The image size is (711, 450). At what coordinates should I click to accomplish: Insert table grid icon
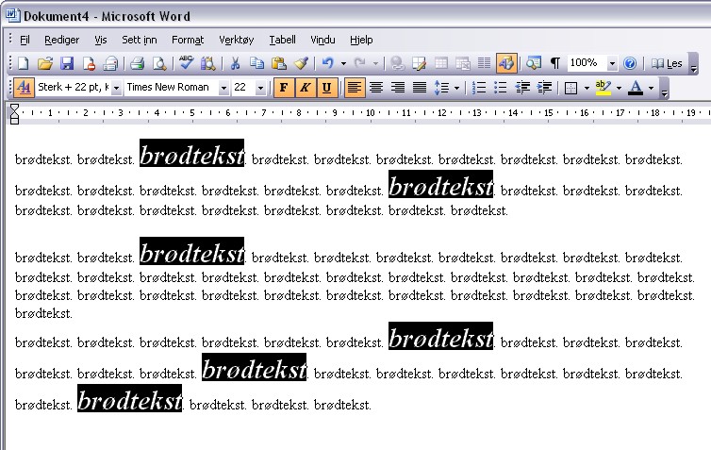pyautogui.click(x=441, y=63)
